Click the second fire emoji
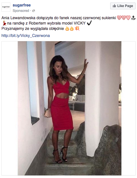Viewport: 137px width, 178px height. pos(72,28)
